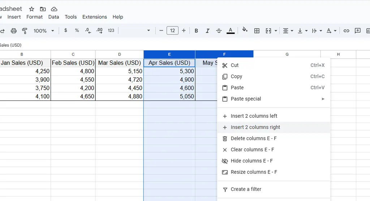Choose Insert 2 columns right
Image resolution: width=370 pixels, height=201 pixels.
click(x=255, y=127)
